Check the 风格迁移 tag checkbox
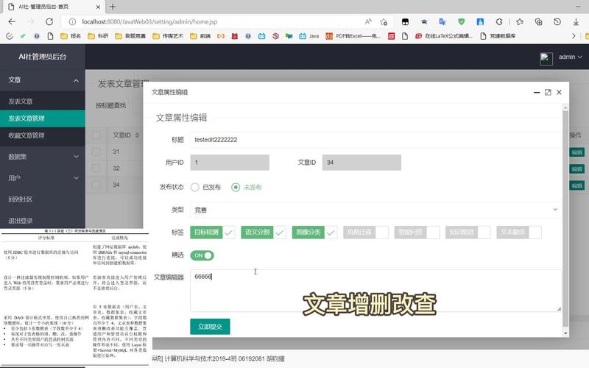 (365, 233)
